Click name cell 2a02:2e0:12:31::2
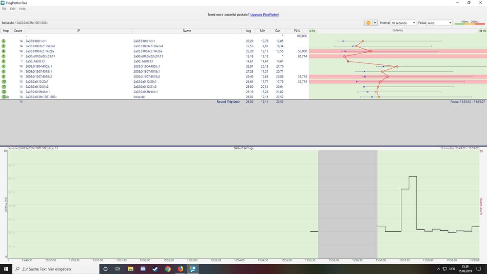The image size is (487, 274). (x=145, y=87)
